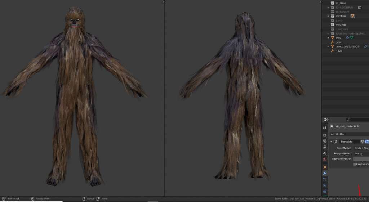Click the body mesh object icon

point(333,37)
